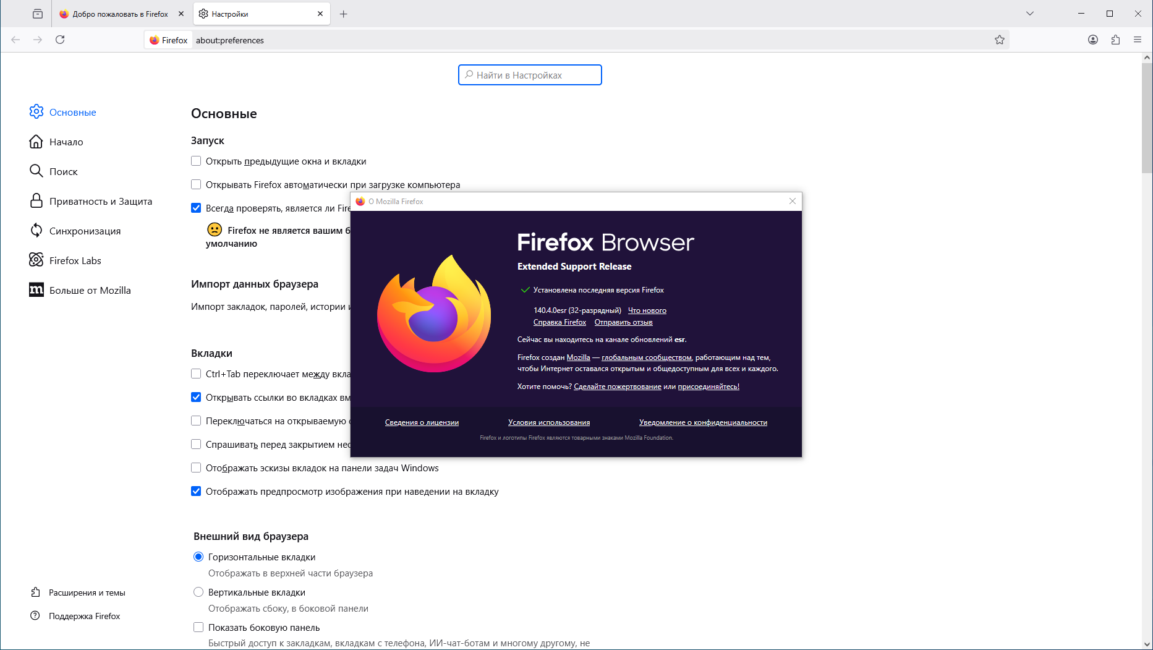The width and height of the screenshot is (1153, 650).
Task: Close the Добро пожаловать в Firefox tab
Action: [x=181, y=14]
